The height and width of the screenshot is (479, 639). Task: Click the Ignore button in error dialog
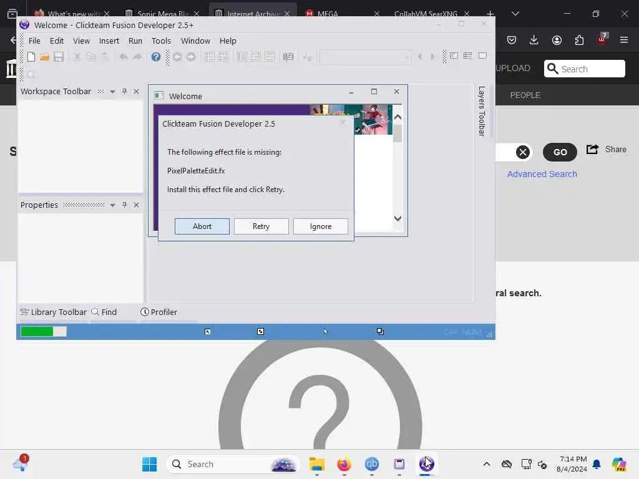pyautogui.click(x=321, y=226)
